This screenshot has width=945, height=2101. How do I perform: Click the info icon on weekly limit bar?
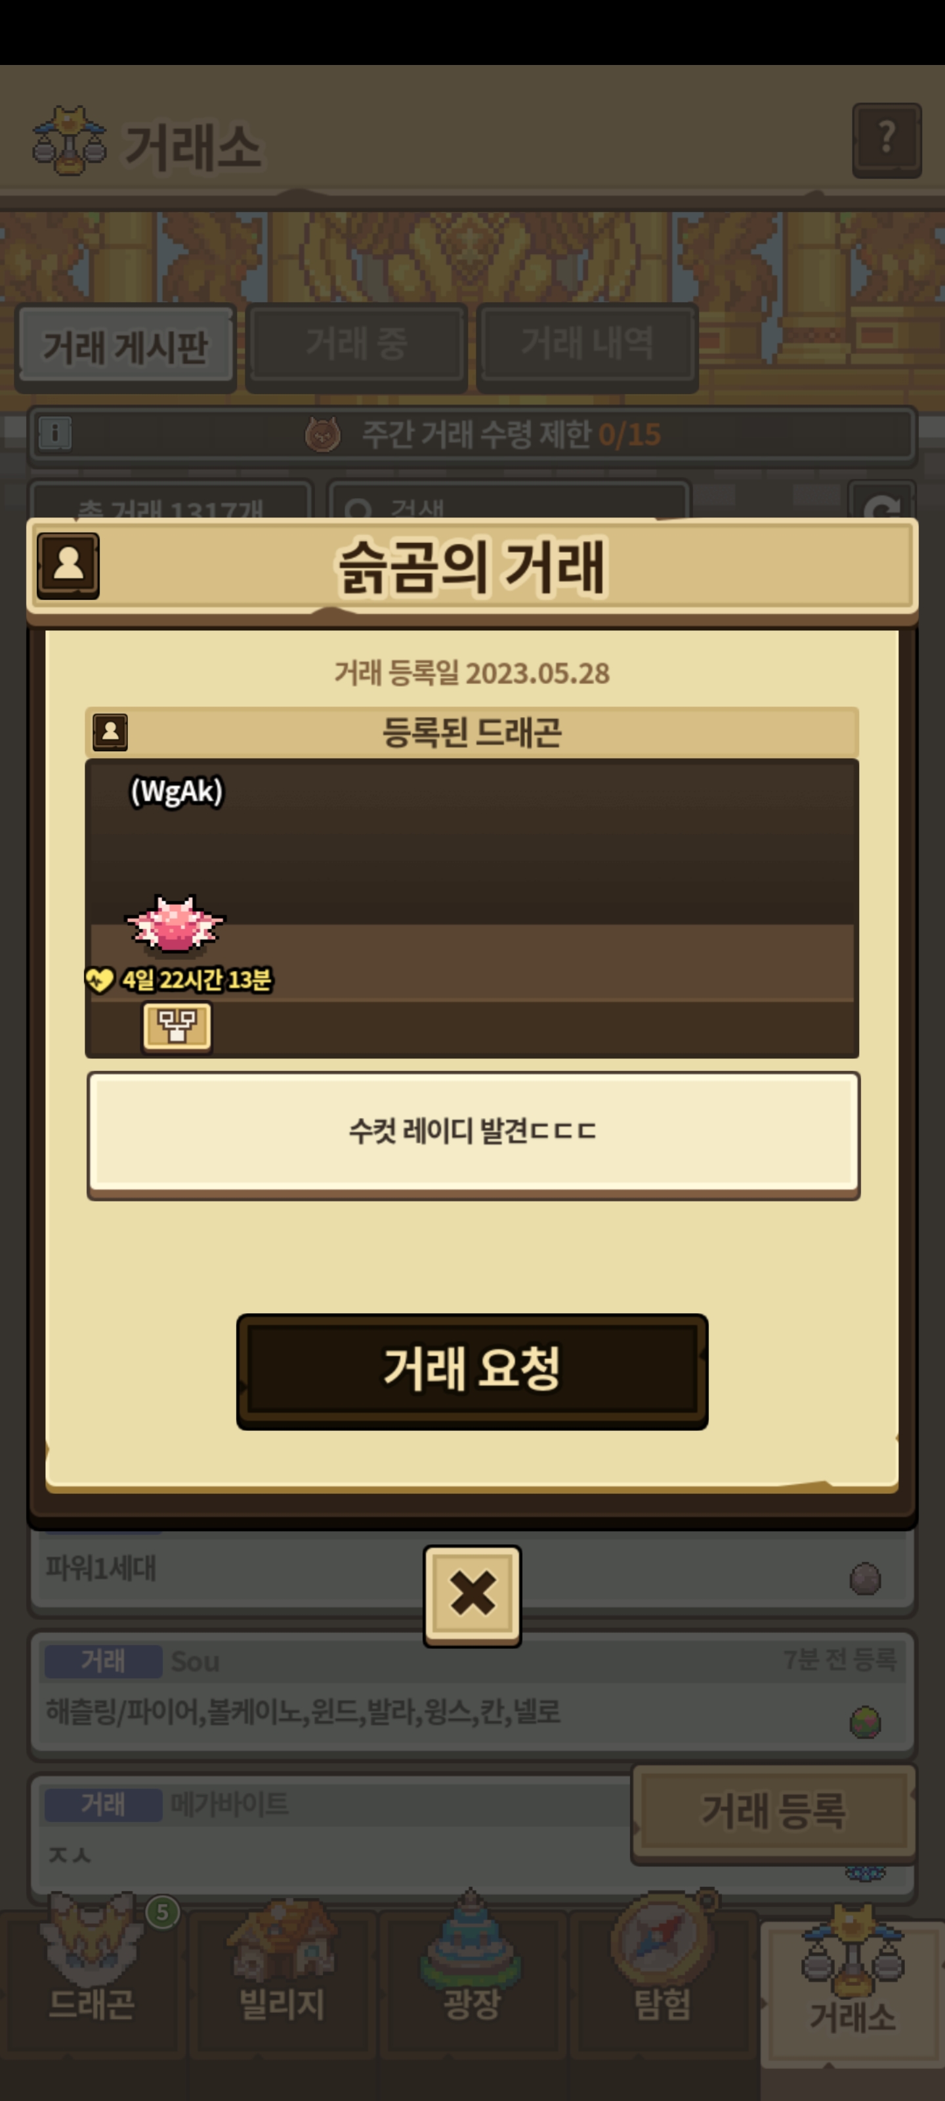click(54, 433)
